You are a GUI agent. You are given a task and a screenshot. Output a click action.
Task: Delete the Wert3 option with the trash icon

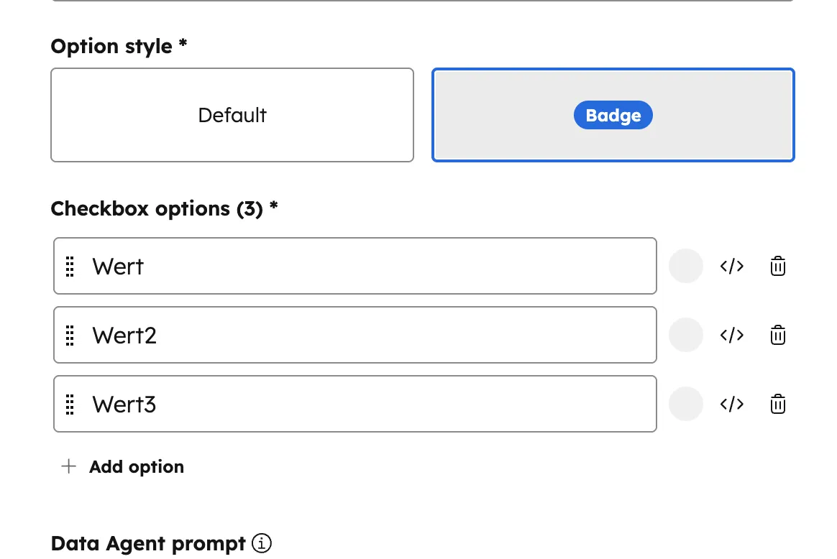[777, 404]
